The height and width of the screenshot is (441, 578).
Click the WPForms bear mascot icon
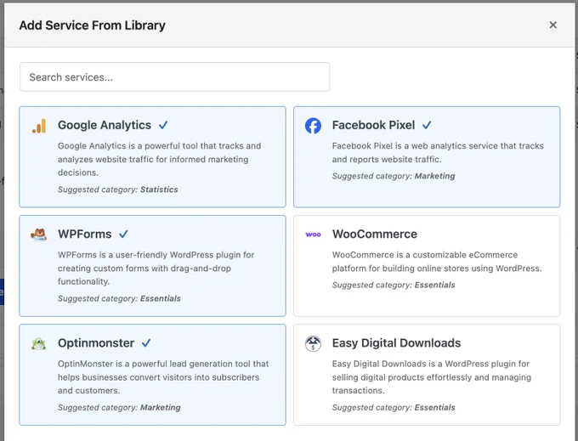[39, 235]
